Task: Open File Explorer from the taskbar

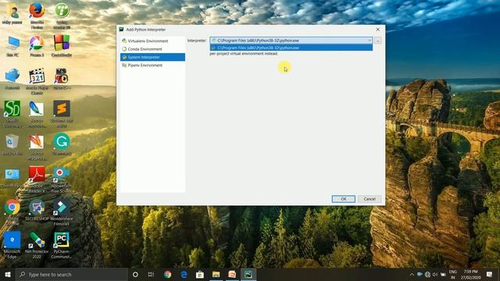Action: pos(216,274)
